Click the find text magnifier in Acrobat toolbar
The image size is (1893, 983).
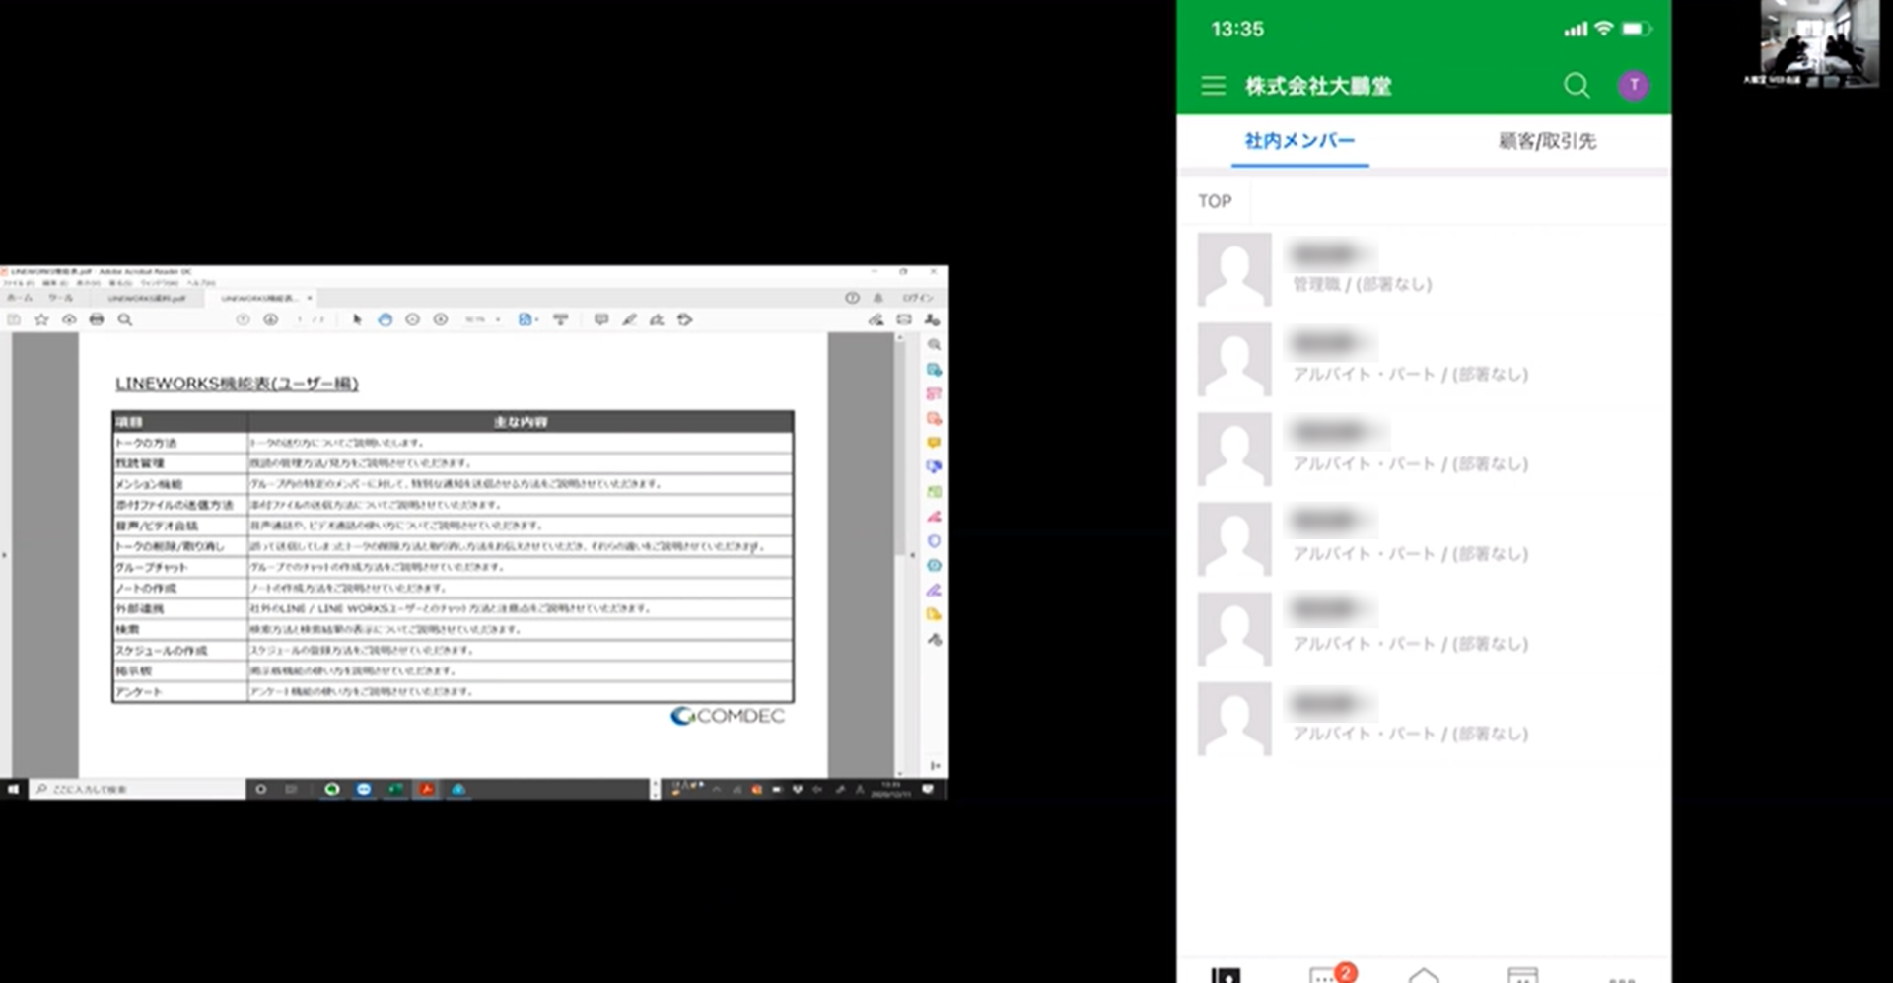pyautogui.click(x=125, y=319)
